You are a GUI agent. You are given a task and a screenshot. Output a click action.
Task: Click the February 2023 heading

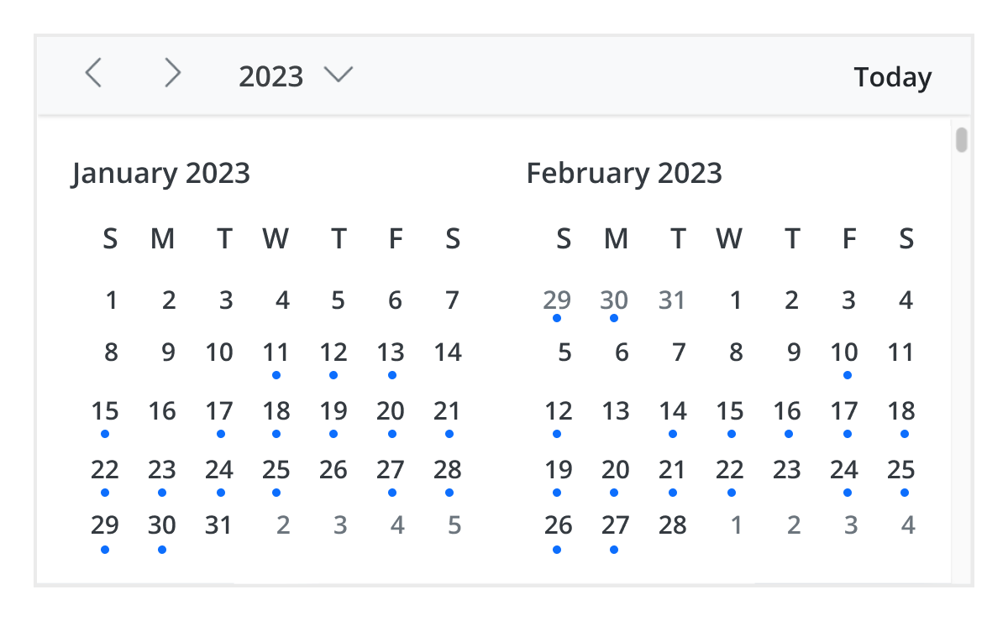tap(624, 174)
